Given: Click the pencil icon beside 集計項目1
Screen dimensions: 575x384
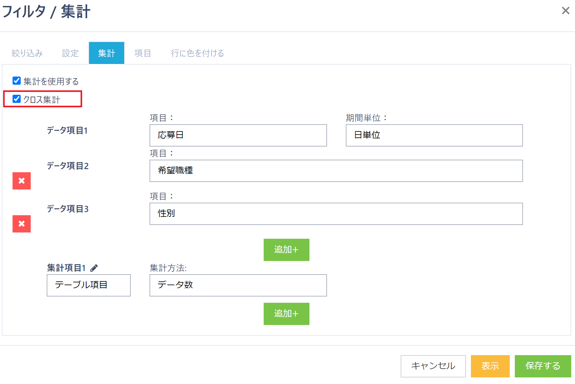Looking at the screenshot, I should point(94,268).
